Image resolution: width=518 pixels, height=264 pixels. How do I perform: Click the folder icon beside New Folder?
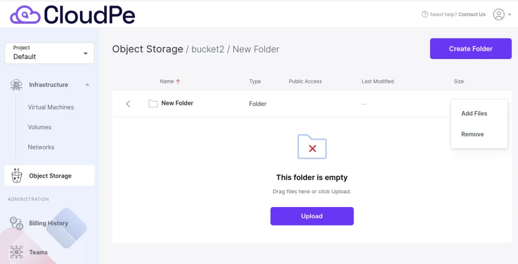[x=153, y=103]
